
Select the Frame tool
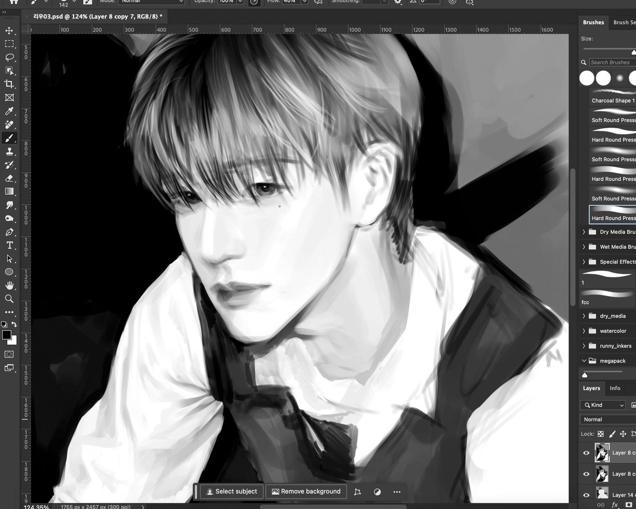point(9,98)
